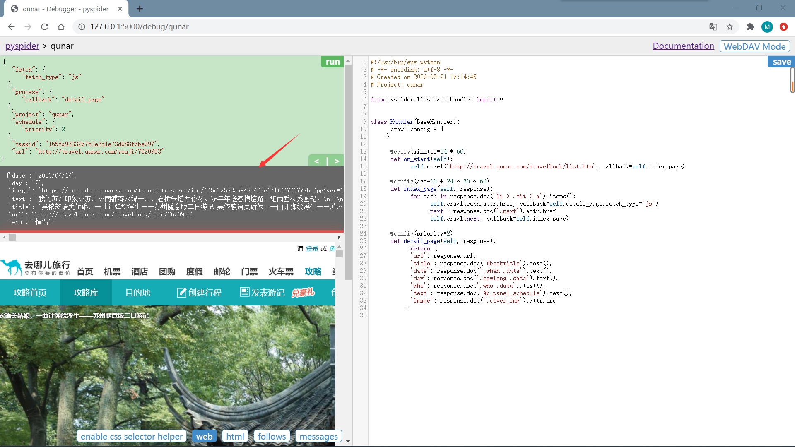The width and height of the screenshot is (795, 447).
Task: Toggle enable css selector helper
Action: (132, 436)
